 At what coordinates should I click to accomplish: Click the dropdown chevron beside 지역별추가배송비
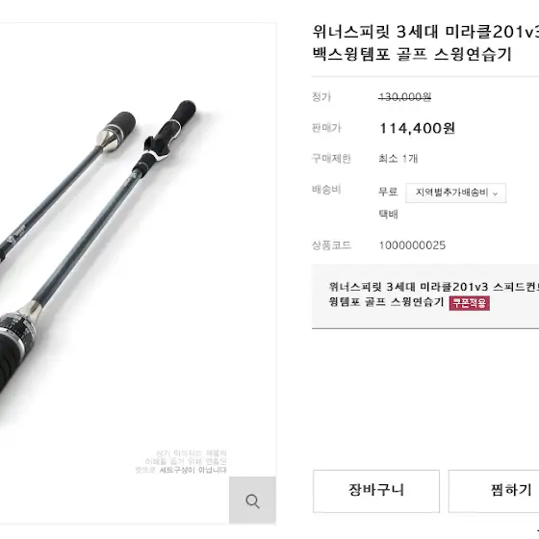(495, 193)
